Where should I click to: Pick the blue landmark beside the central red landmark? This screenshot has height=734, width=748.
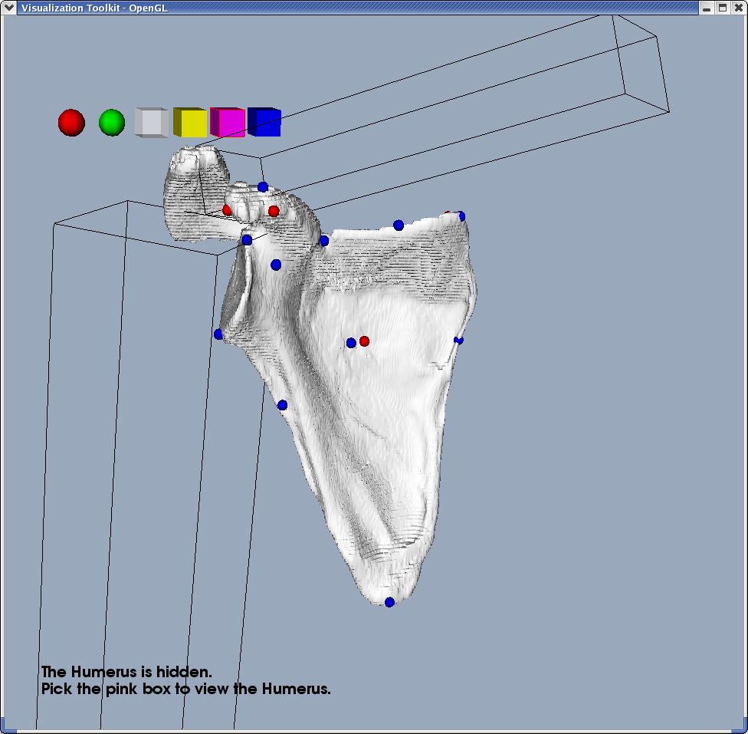click(351, 343)
